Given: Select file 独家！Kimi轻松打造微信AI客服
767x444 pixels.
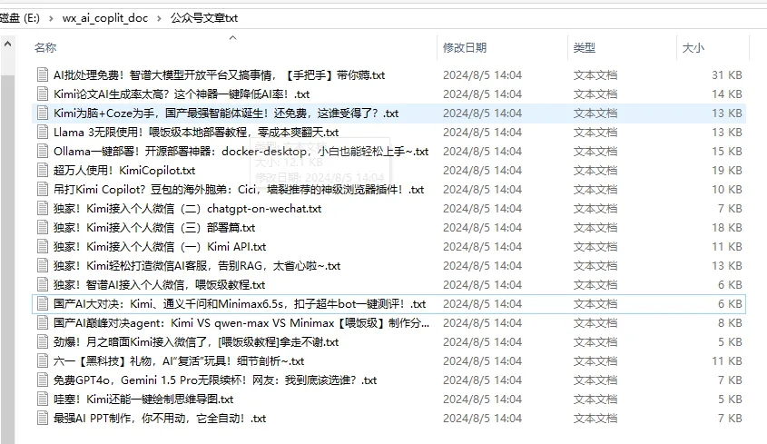Looking at the screenshot, I should pos(197,266).
